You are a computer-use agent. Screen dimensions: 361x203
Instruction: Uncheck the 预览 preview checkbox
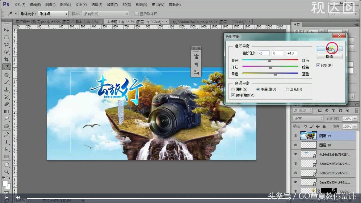[318, 65]
